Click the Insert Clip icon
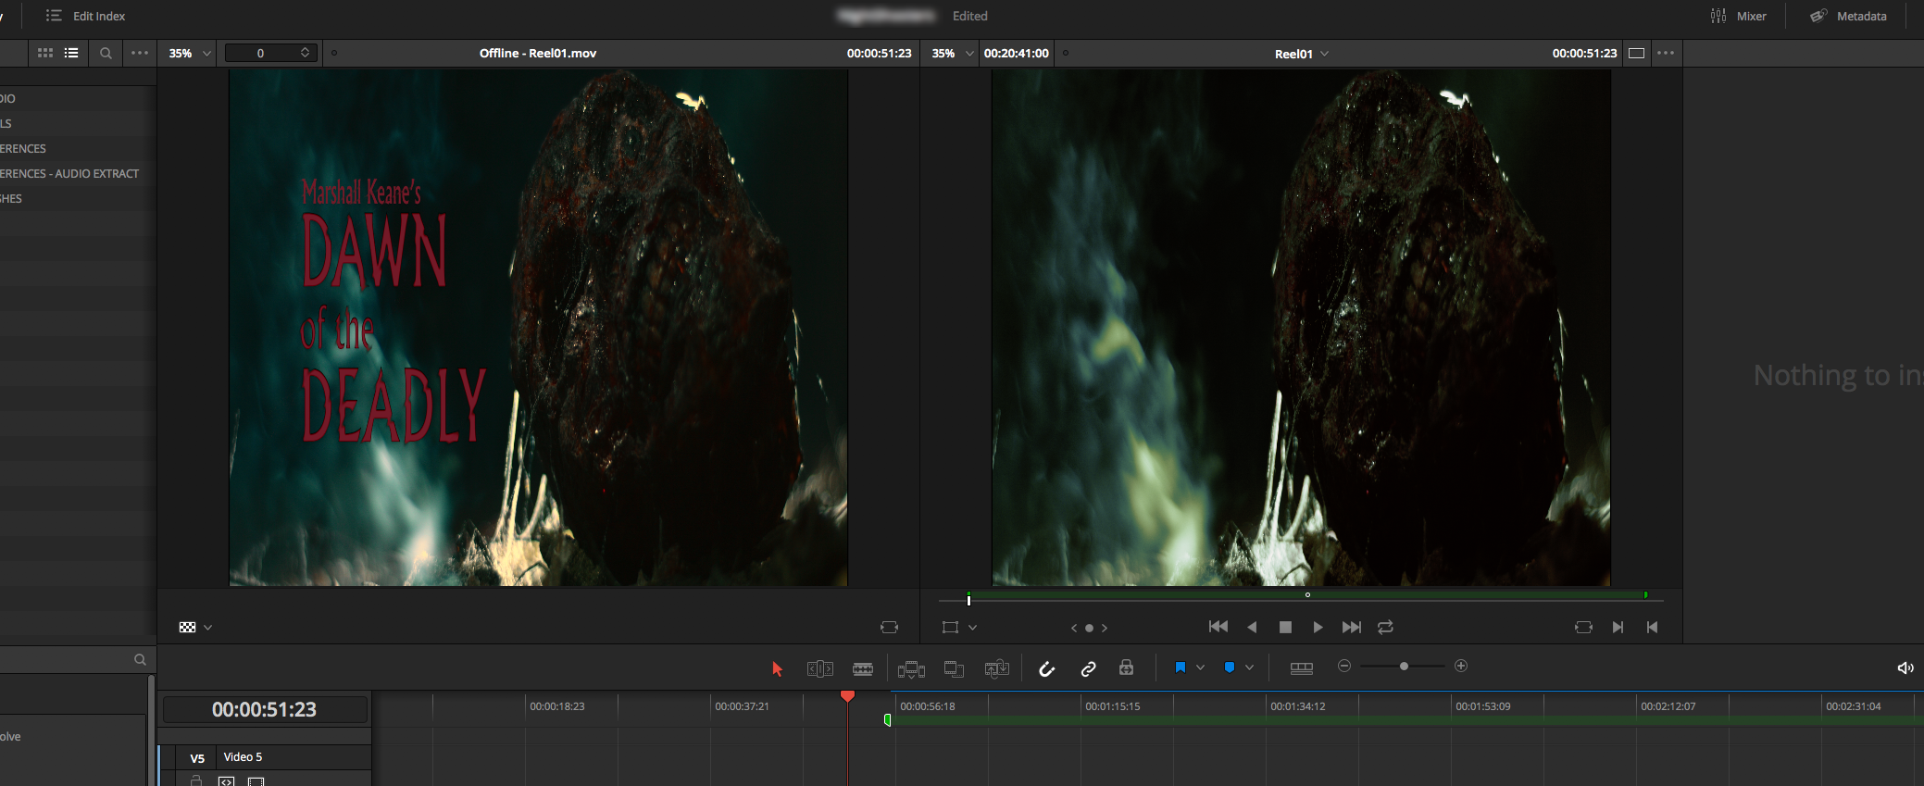This screenshot has width=1924, height=786. pyautogui.click(x=911, y=668)
